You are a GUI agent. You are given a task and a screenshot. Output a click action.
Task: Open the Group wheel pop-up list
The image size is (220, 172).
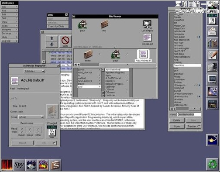pyautogui.click(x=31, y=117)
